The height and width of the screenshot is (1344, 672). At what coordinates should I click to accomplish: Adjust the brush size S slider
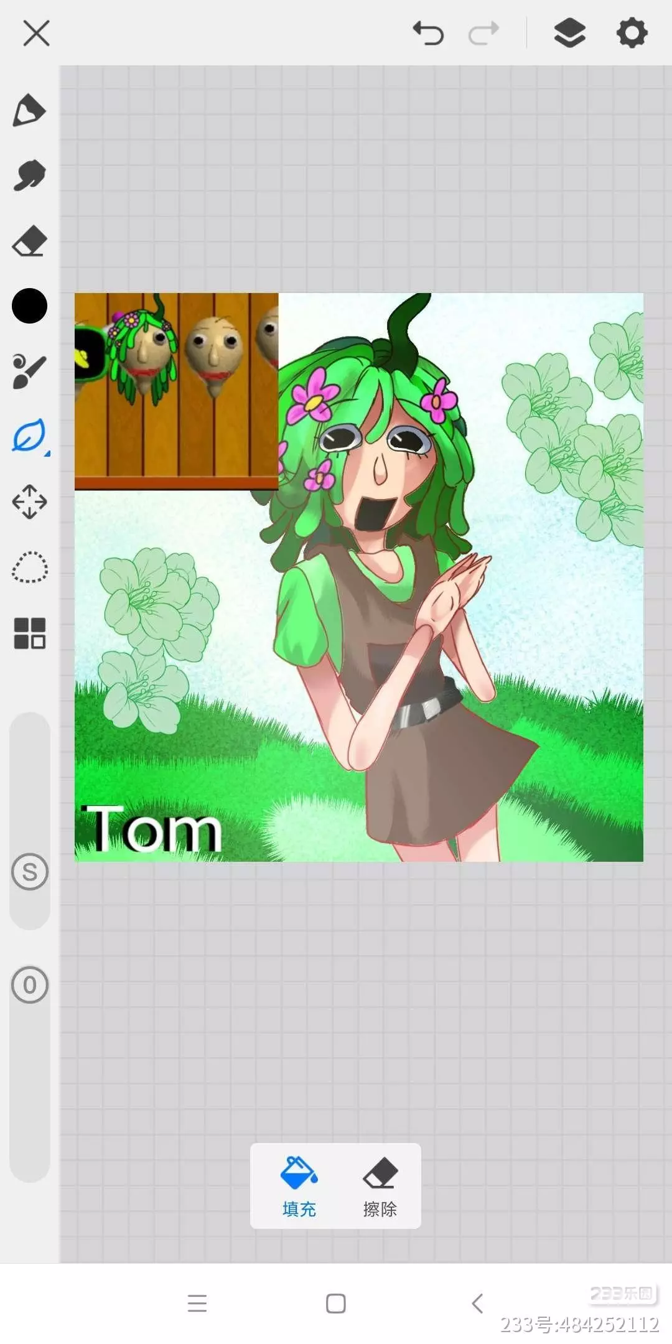point(29,872)
